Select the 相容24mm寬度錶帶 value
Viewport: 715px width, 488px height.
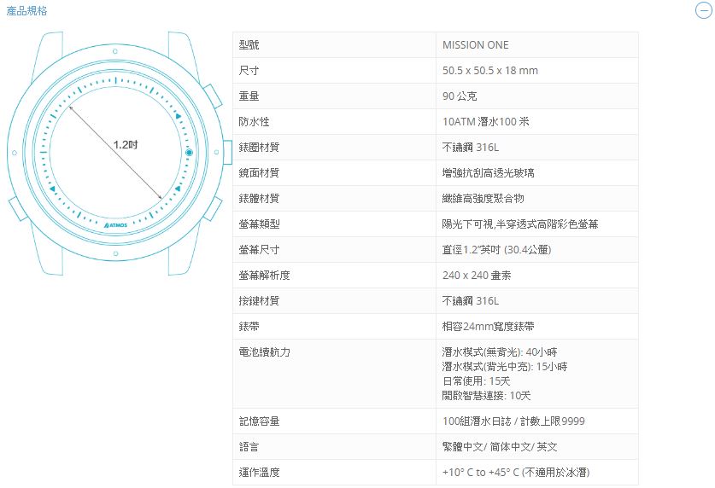click(x=489, y=326)
